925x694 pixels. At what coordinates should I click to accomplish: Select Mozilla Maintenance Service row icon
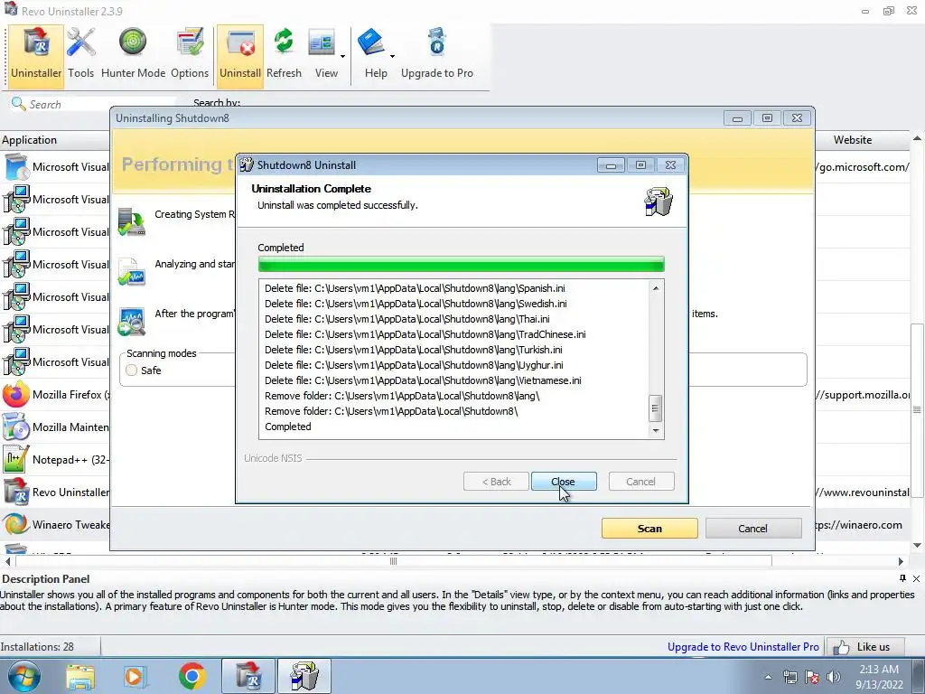16,427
